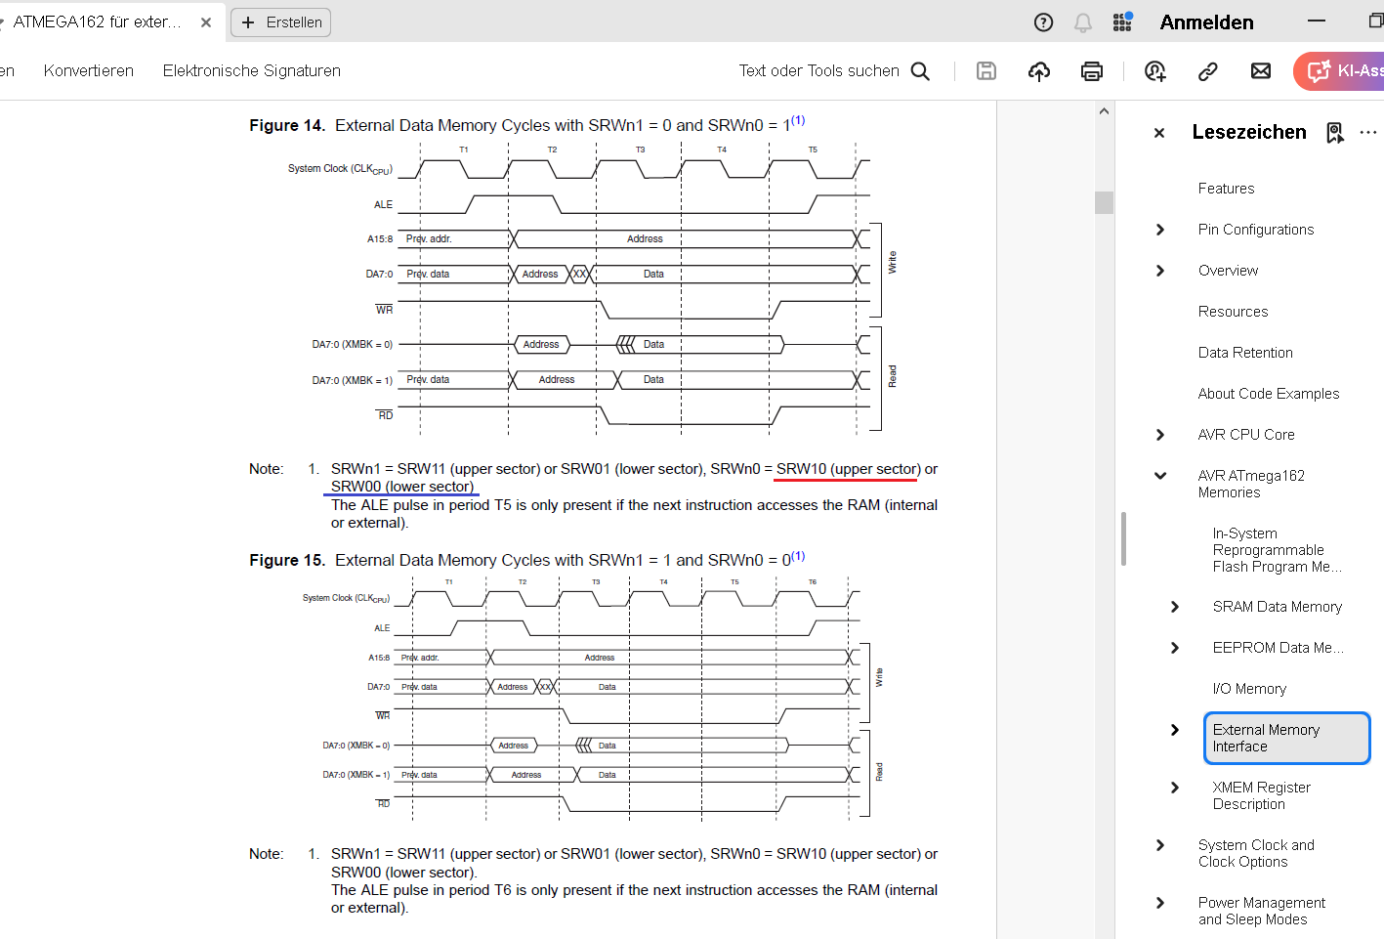Open the SRAM Data Memory bookmark

click(1278, 607)
